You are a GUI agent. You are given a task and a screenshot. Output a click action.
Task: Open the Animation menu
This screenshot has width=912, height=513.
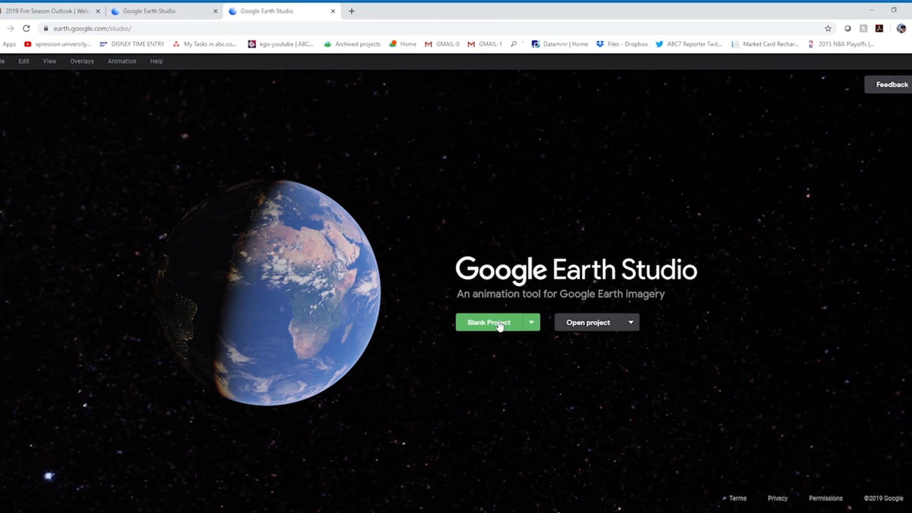pyautogui.click(x=122, y=61)
